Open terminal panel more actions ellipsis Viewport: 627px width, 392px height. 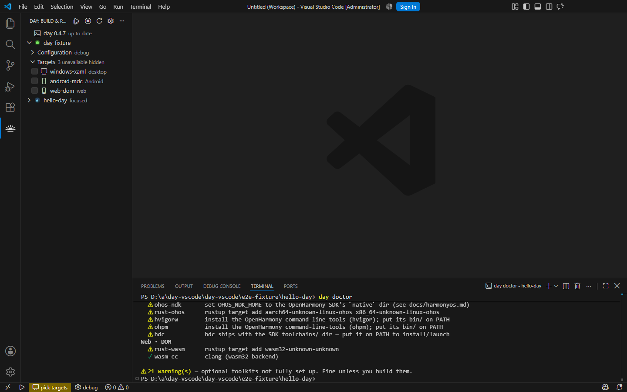tap(589, 286)
